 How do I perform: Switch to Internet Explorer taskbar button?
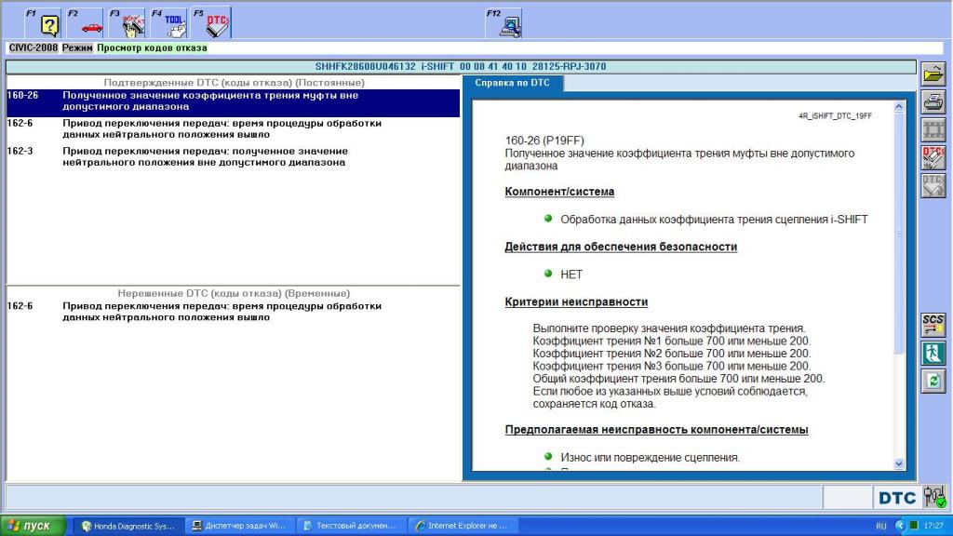(x=462, y=526)
